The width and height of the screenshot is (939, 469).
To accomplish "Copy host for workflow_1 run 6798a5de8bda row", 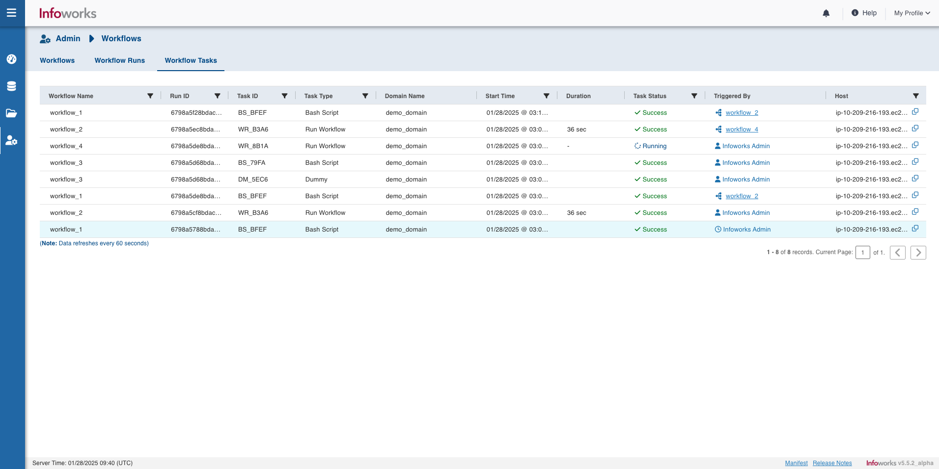I will point(915,195).
